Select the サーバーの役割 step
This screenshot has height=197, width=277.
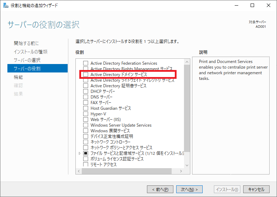[37, 68]
